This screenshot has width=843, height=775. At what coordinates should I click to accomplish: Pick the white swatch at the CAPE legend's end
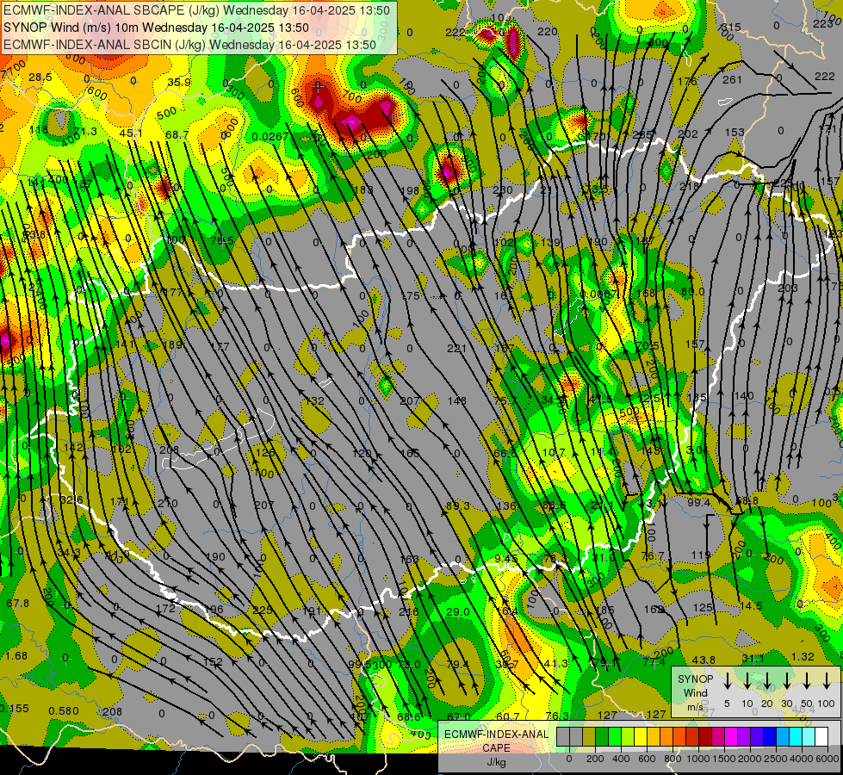pos(821,737)
